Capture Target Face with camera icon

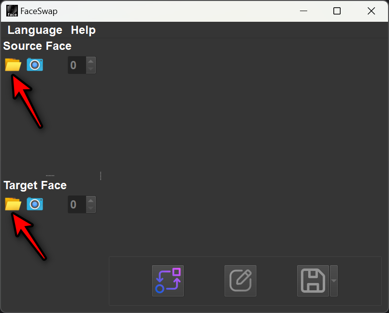click(35, 204)
